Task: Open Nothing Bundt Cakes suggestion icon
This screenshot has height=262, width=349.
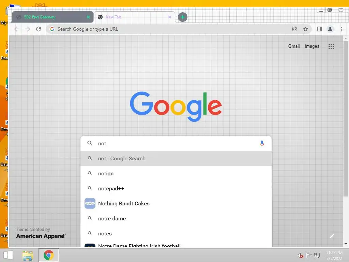Action: click(90, 203)
